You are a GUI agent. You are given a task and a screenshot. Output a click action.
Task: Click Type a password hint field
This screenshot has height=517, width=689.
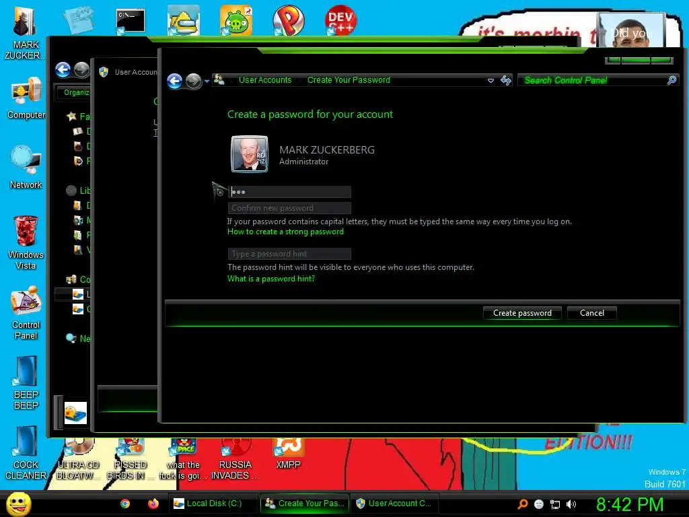[289, 254]
